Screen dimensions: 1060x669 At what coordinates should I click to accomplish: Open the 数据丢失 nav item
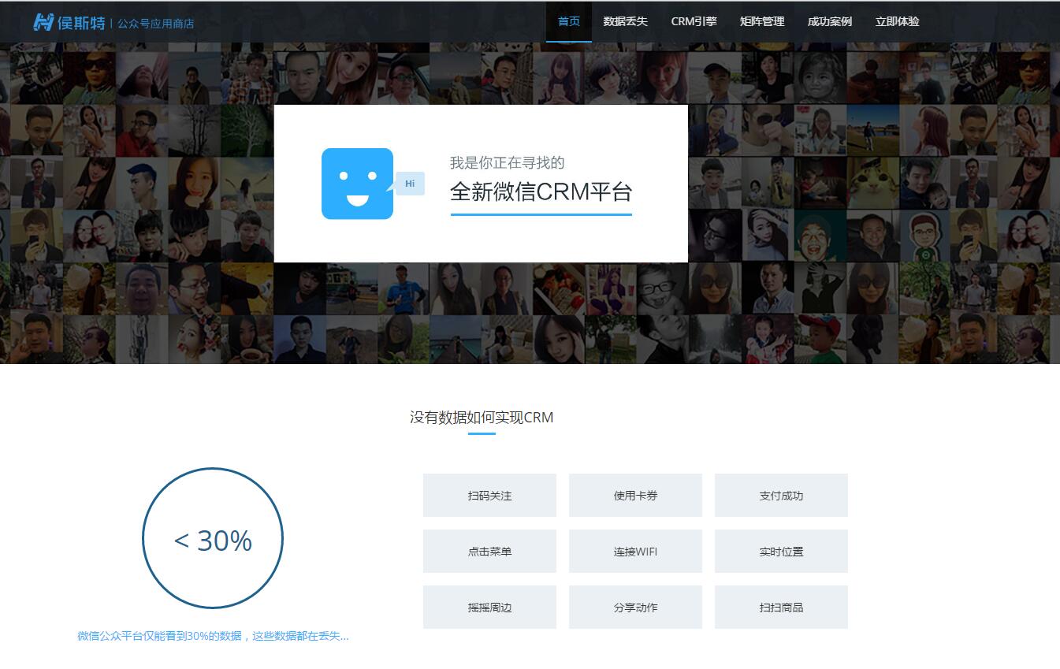(626, 21)
